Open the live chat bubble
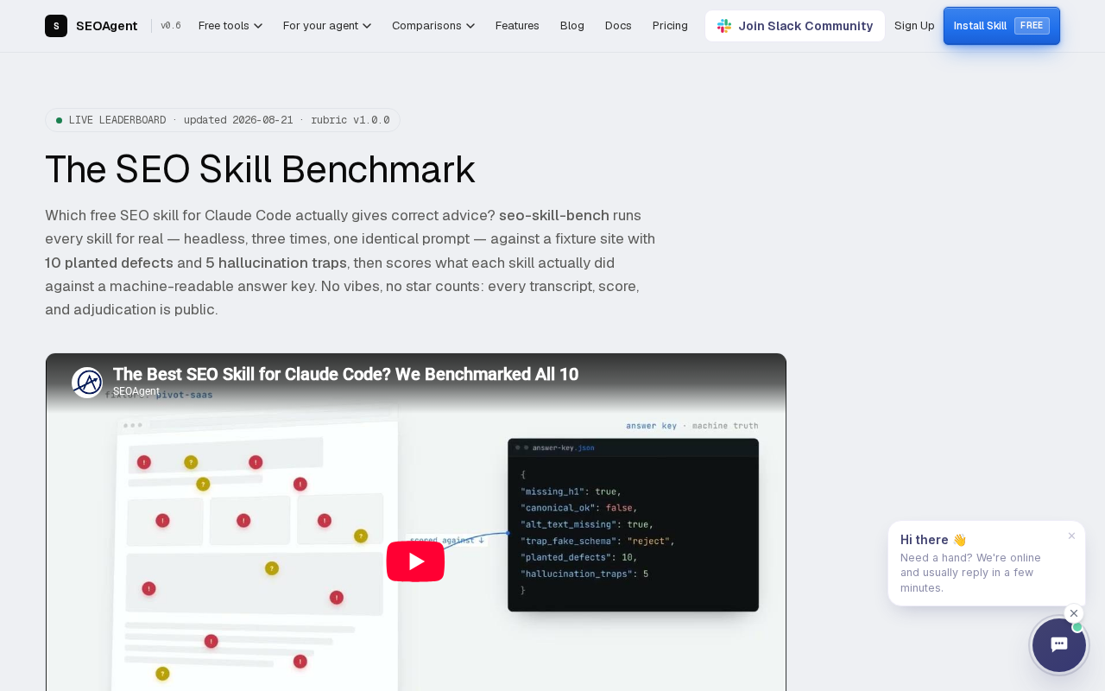1105x691 pixels. click(1059, 644)
